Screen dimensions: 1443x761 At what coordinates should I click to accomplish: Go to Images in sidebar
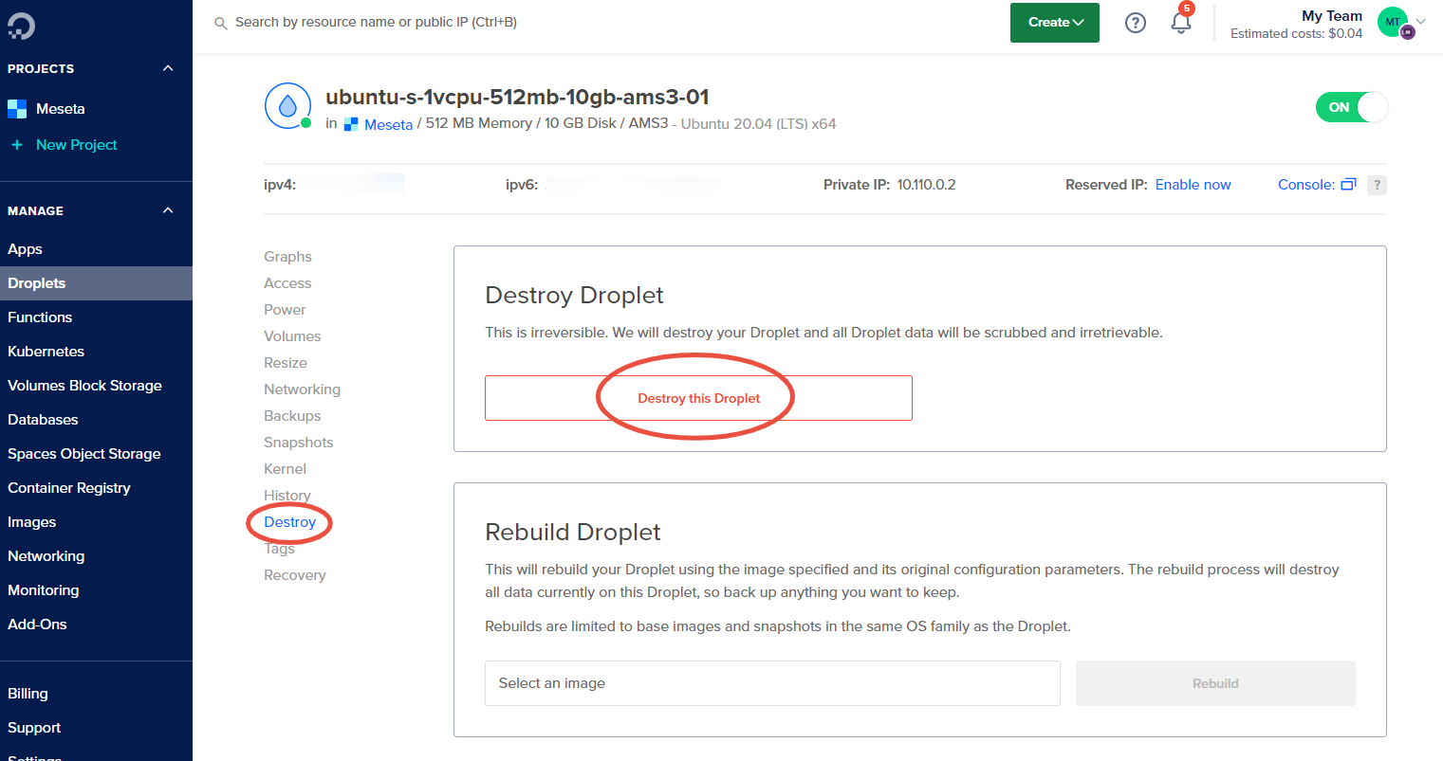point(31,522)
